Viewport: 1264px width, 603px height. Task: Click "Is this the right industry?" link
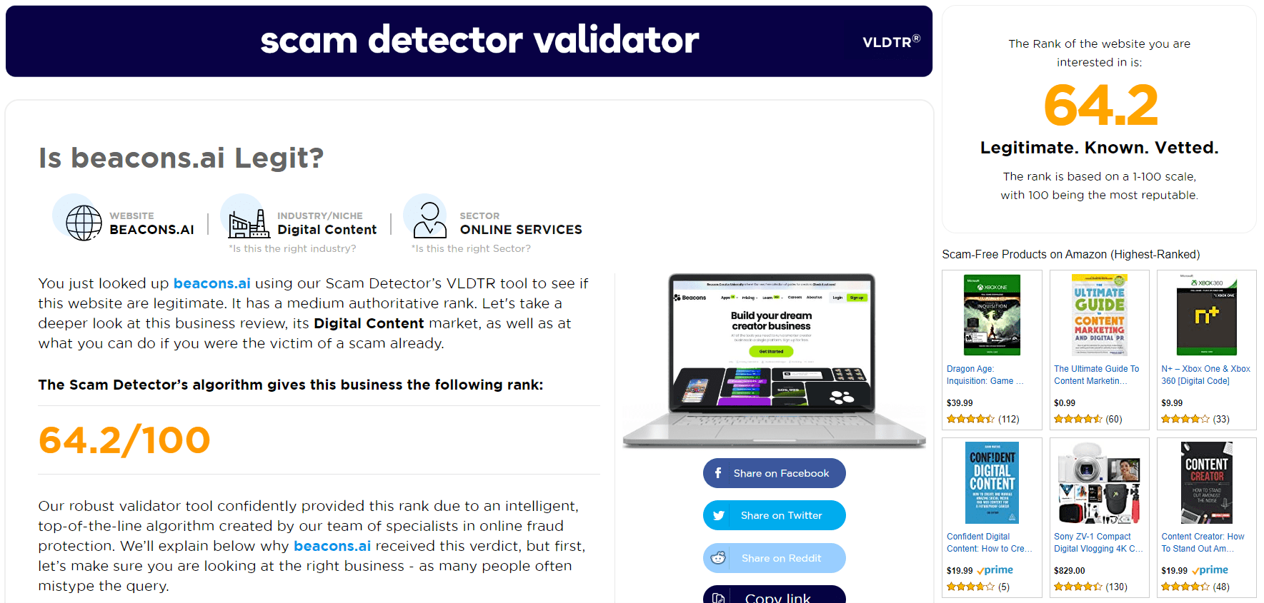(x=292, y=248)
